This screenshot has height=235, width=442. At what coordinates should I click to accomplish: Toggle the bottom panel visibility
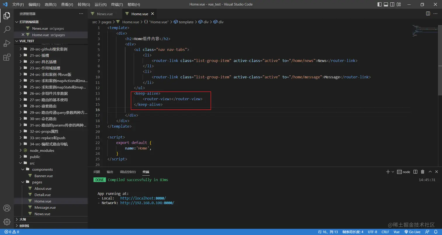click(x=386, y=4)
